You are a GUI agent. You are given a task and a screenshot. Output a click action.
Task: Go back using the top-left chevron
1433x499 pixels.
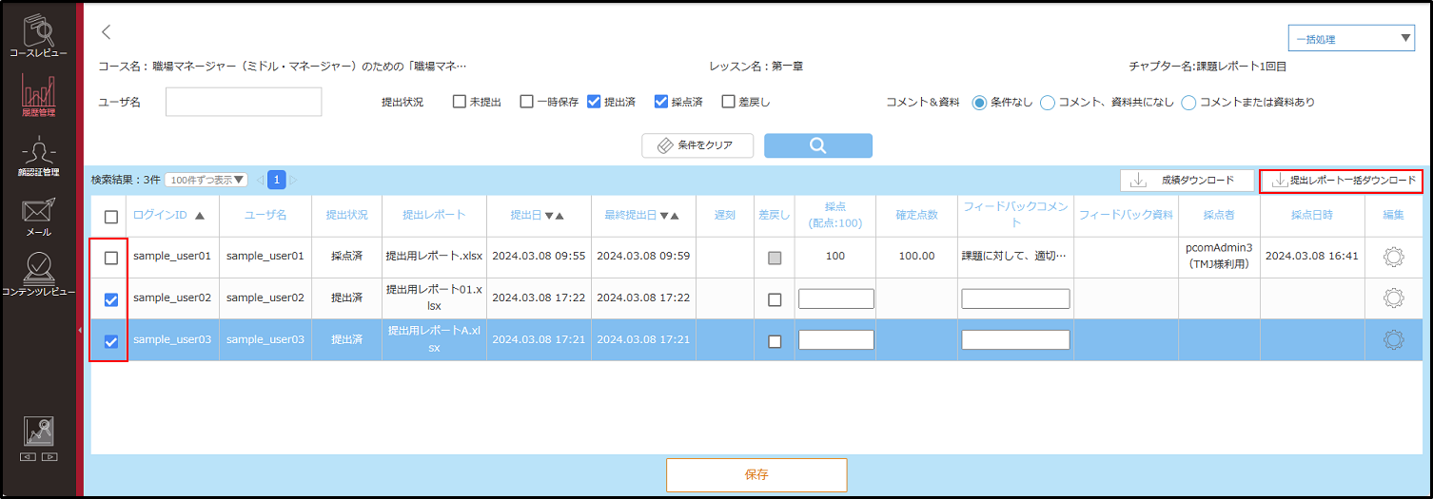coord(107,32)
